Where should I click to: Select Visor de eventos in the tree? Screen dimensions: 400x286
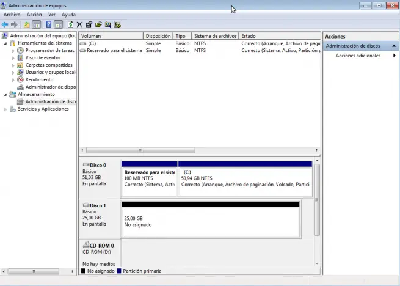pyautogui.click(x=43, y=57)
